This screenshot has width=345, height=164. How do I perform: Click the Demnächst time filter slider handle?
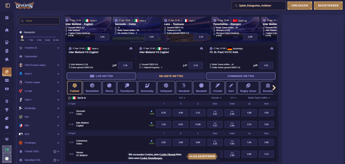coord(22,37)
